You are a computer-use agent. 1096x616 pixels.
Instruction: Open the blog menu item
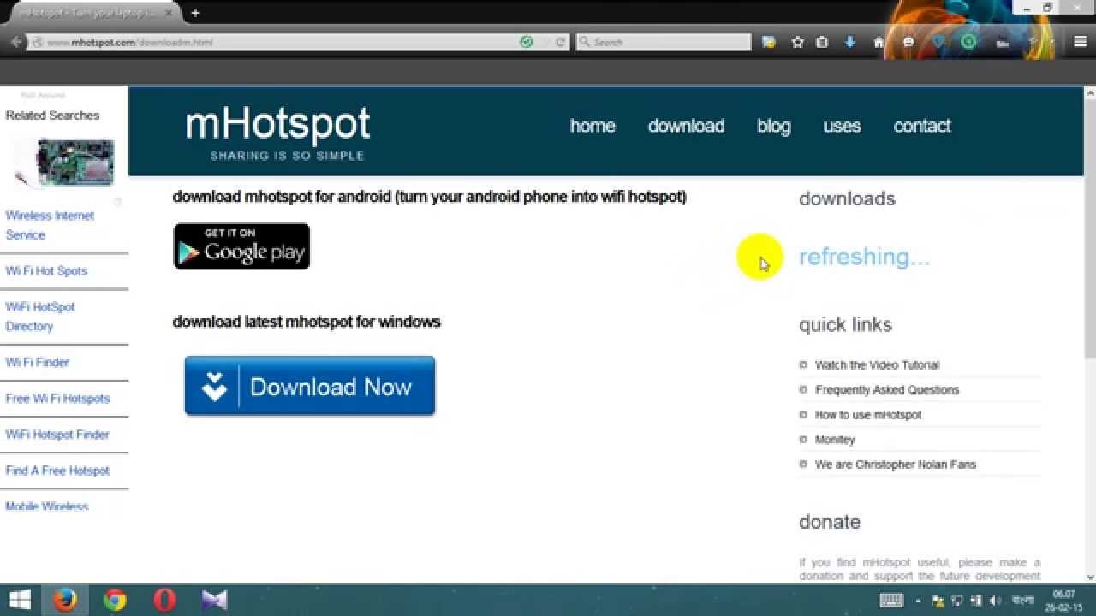click(x=773, y=126)
